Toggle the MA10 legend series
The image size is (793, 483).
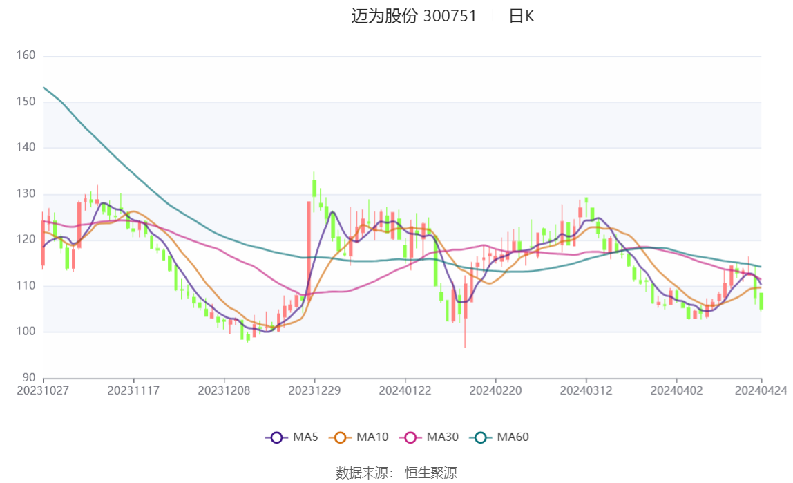pos(359,437)
